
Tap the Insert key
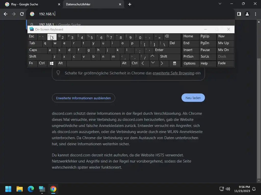[x=191, y=50]
